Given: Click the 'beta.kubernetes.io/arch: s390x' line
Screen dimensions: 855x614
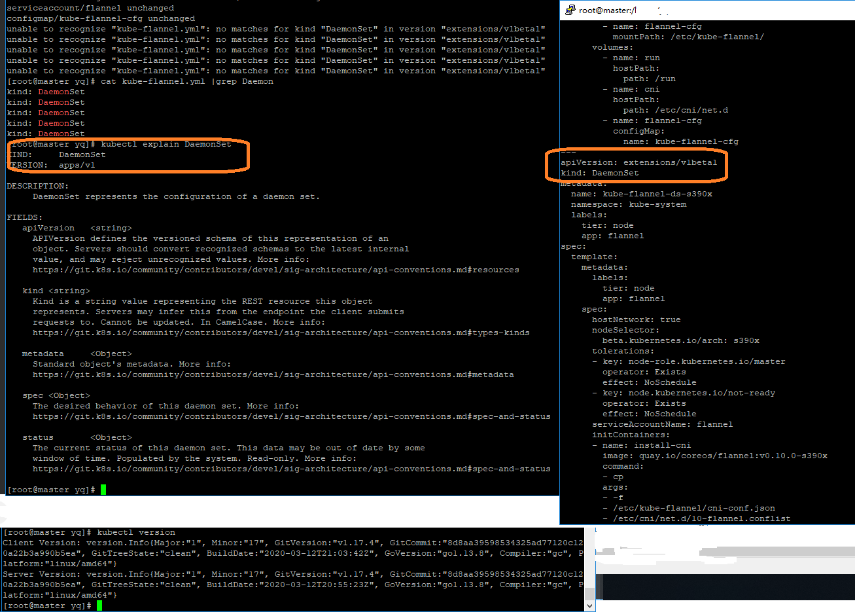Looking at the screenshot, I should pos(681,340).
